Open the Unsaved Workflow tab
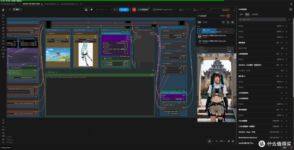 click(x=68, y=4)
